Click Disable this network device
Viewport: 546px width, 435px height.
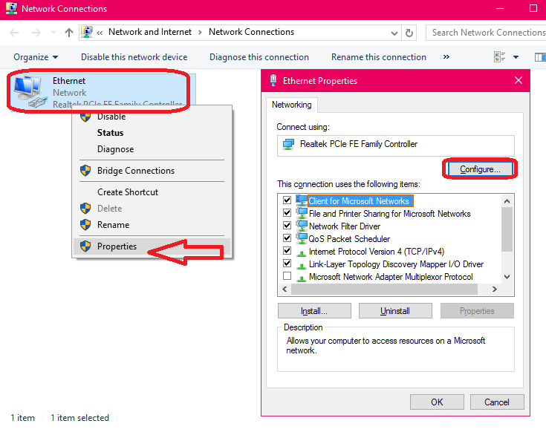[x=134, y=57]
